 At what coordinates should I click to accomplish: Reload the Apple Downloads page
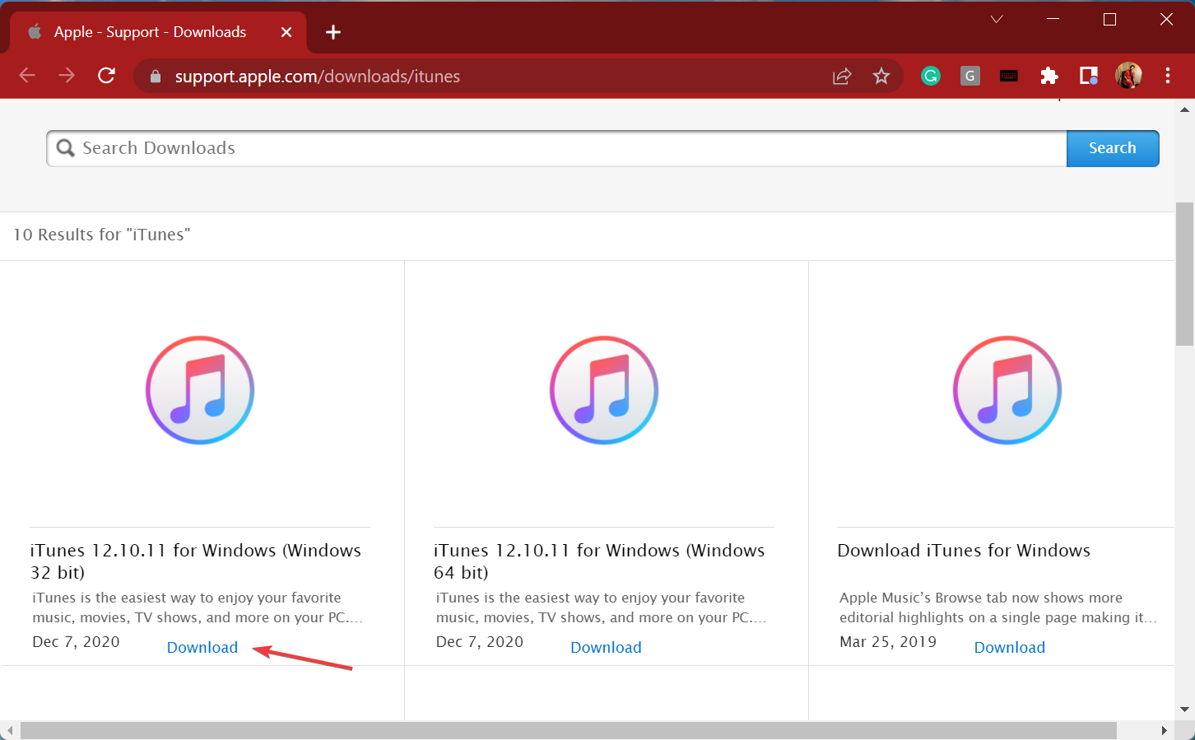(x=106, y=75)
